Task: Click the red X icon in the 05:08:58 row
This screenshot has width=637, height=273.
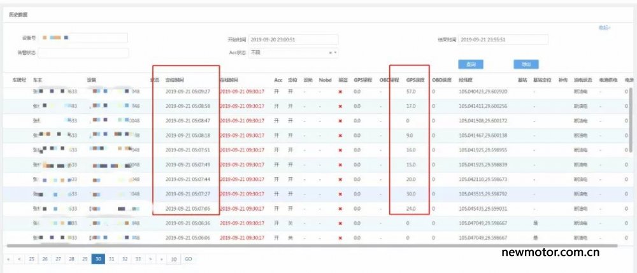Action: [x=340, y=106]
